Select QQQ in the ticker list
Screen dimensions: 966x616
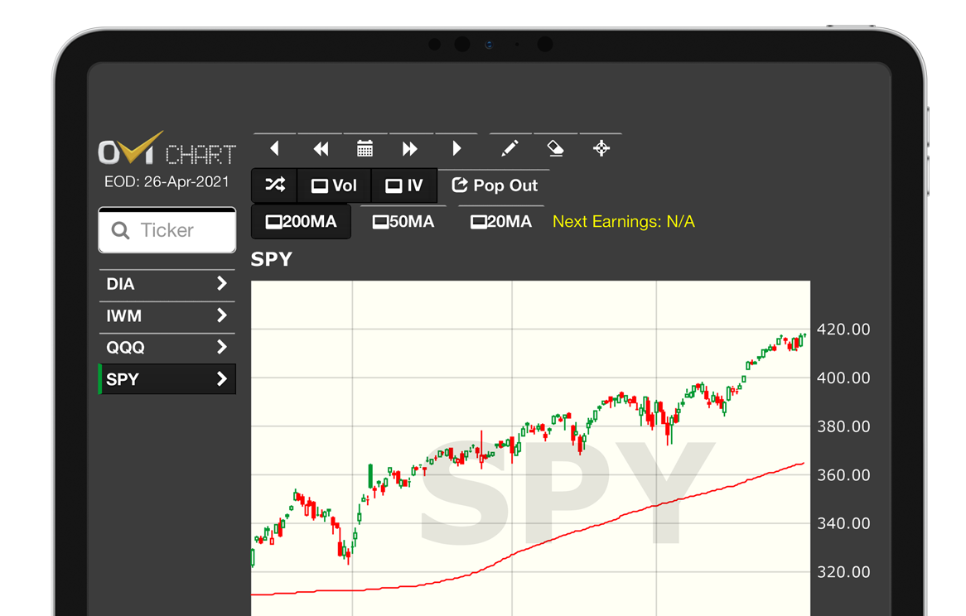tap(167, 348)
